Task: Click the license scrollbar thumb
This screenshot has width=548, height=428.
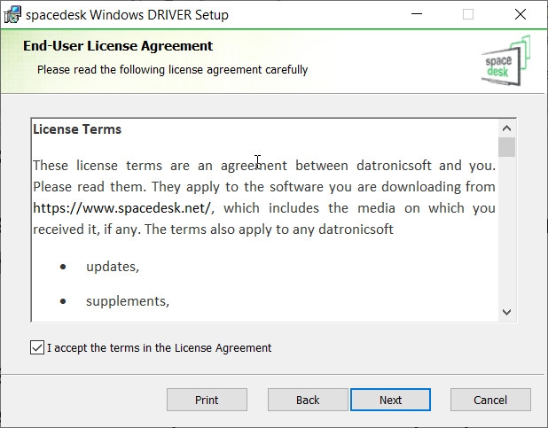Action: click(x=506, y=147)
